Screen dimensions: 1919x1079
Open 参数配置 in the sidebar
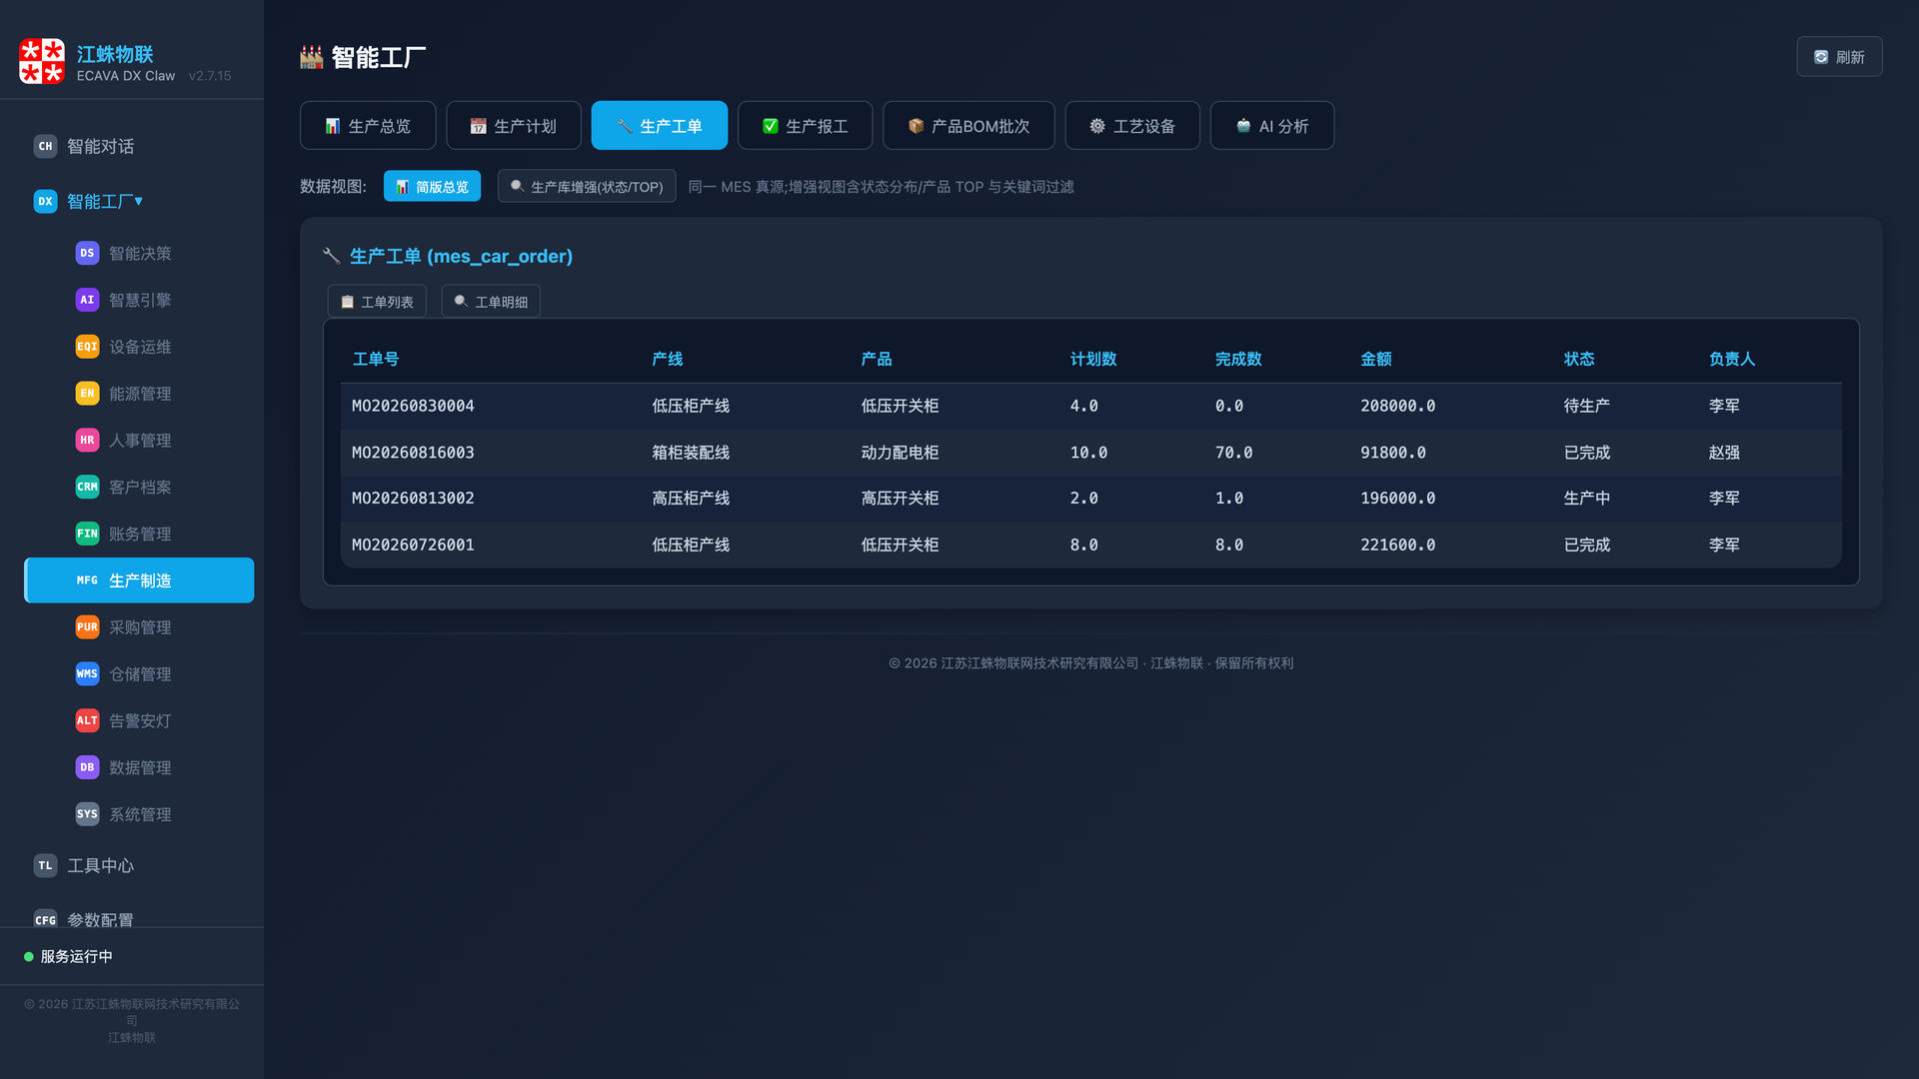[100, 919]
